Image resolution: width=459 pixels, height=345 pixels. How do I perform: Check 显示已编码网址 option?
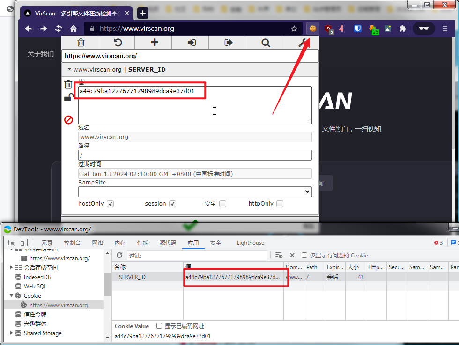[x=159, y=326]
